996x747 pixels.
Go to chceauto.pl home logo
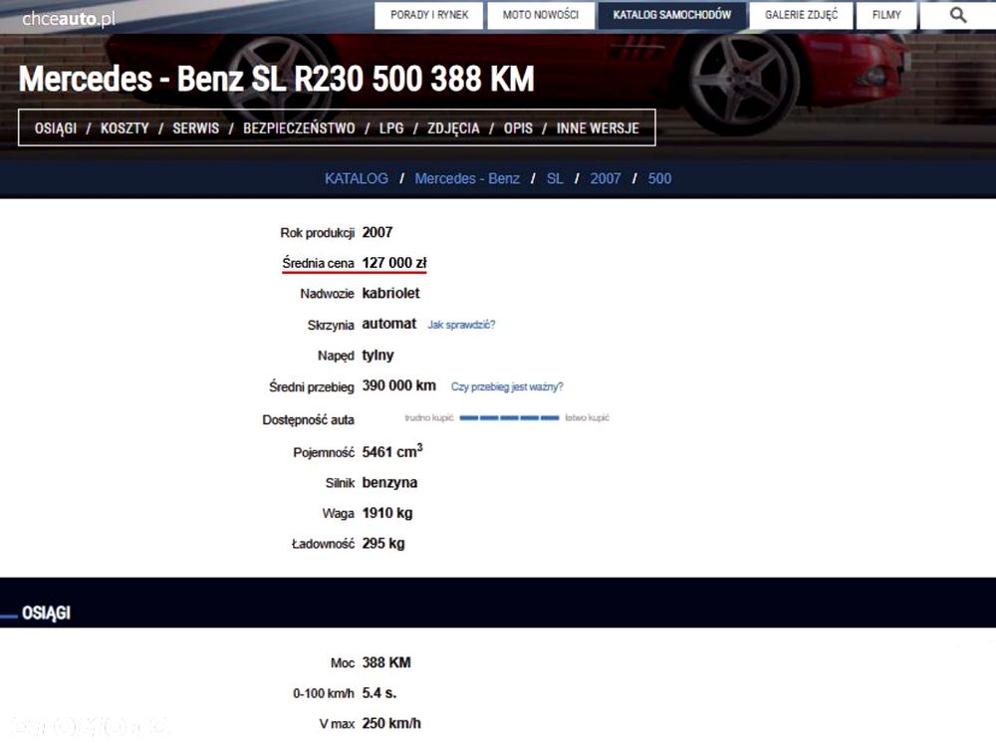pyautogui.click(x=69, y=18)
